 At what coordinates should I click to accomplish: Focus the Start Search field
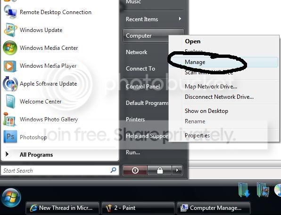pyautogui.click(x=60, y=170)
